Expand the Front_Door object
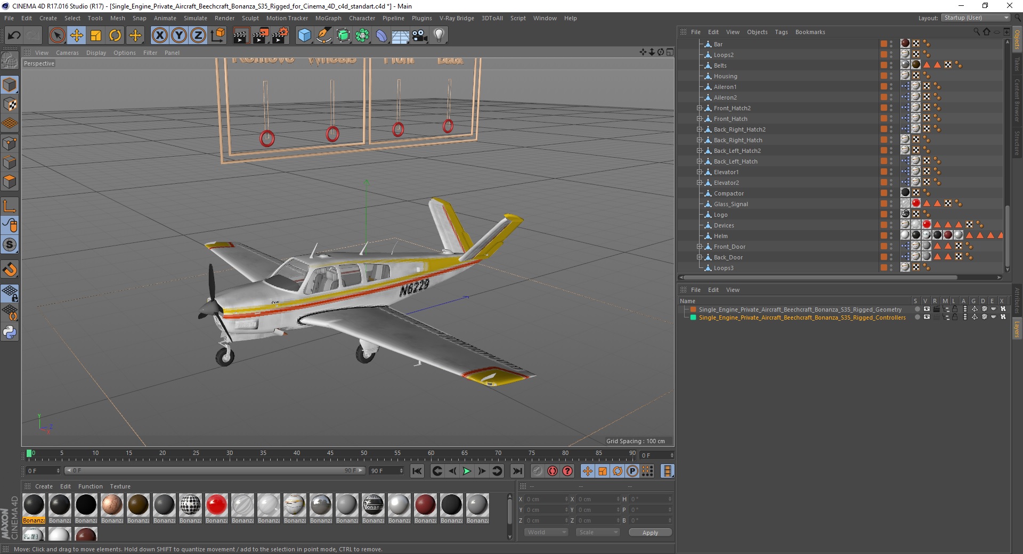The width and height of the screenshot is (1023, 554). [699, 247]
